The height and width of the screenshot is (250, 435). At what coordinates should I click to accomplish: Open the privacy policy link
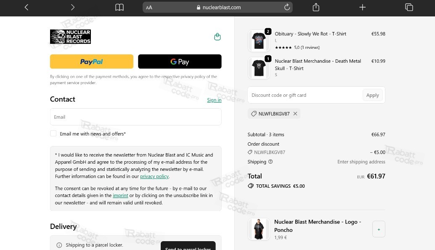pyautogui.click(x=154, y=176)
